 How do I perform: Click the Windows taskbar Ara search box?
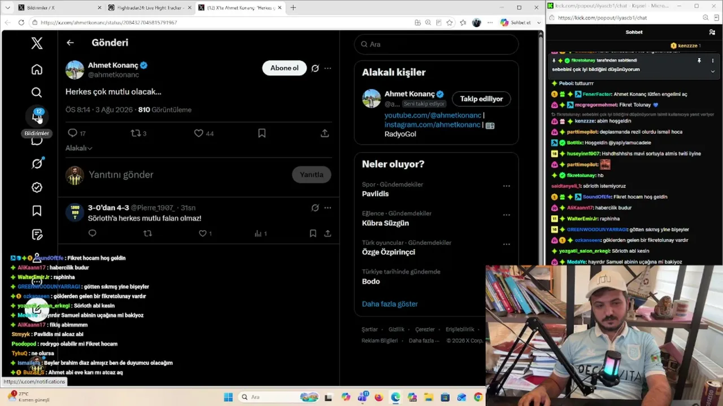pyautogui.click(x=278, y=397)
